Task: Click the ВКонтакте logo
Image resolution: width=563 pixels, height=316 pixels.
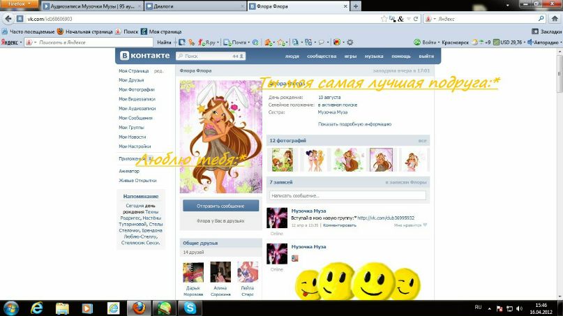Action: pos(144,56)
